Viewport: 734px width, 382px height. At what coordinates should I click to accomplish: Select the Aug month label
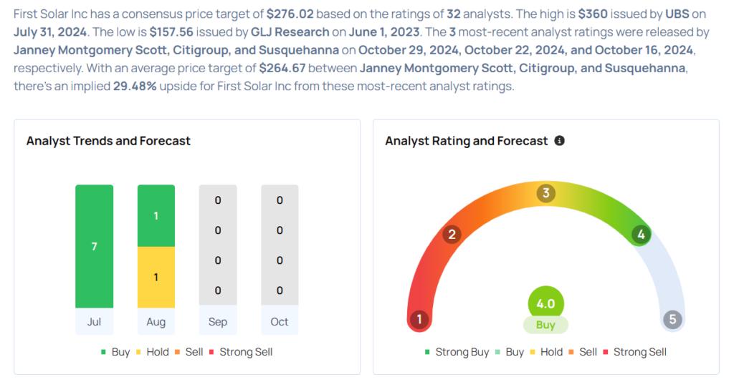[x=156, y=322]
